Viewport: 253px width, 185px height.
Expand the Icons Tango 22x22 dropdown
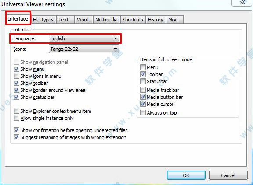(x=84, y=49)
